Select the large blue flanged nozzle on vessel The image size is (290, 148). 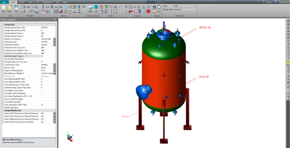(x=144, y=92)
